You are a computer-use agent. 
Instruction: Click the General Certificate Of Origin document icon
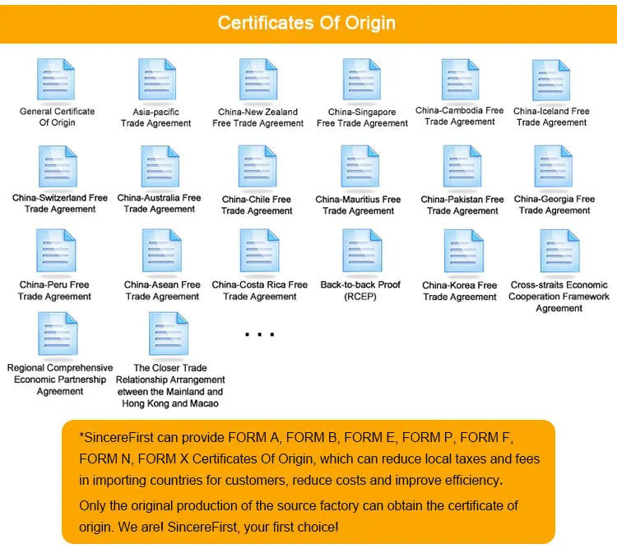click(56, 79)
